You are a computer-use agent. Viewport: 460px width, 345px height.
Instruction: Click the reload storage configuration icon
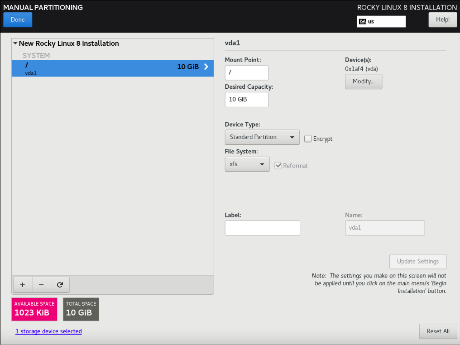(x=60, y=285)
